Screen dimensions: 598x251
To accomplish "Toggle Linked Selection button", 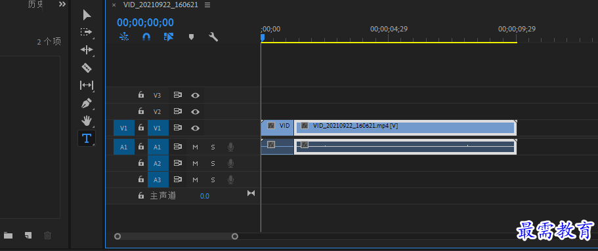I will [169, 37].
